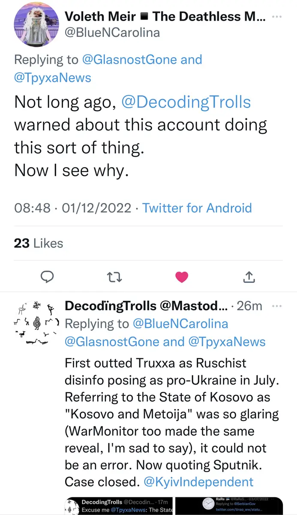The width and height of the screenshot is (297, 515).
Task: Open Voleth Meir's profile avatar
Action: [36, 25]
